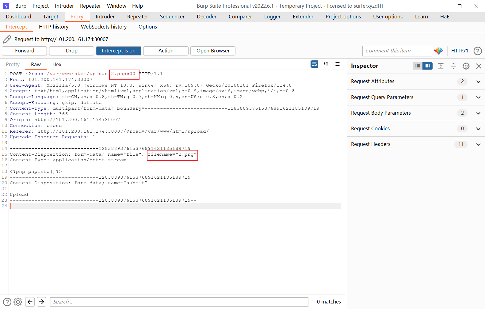The height and width of the screenshot is (309, 485).
Task: Open the User options tab
Action: pos(388,17)
